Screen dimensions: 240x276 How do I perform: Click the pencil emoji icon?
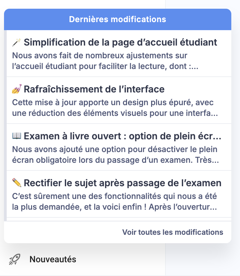click(17, 183)
